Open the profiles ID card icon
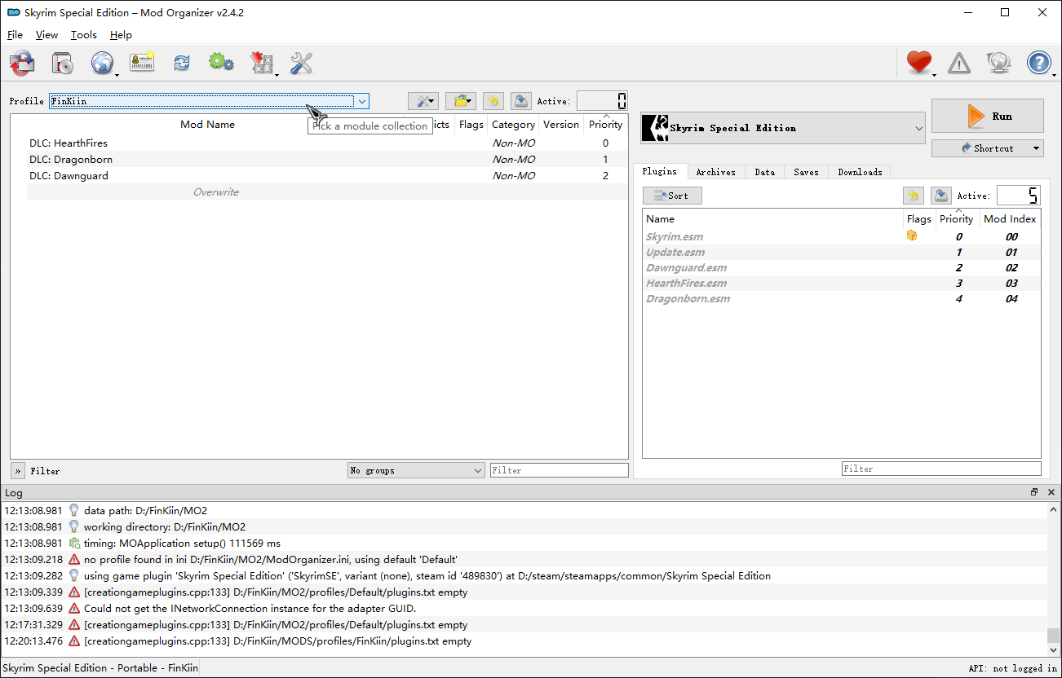1062x678 pixels. pyautogui.click(x=142, y=63)
